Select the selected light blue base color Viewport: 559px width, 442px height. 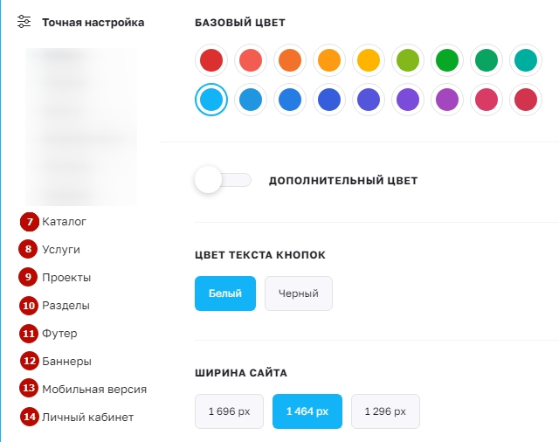[x=211, y=100]
